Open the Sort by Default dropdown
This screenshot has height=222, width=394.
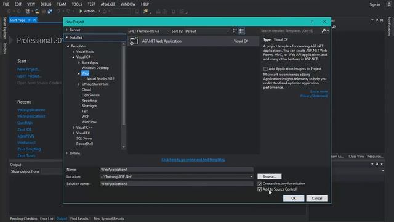pyautogui.click(x=228, y=31)
